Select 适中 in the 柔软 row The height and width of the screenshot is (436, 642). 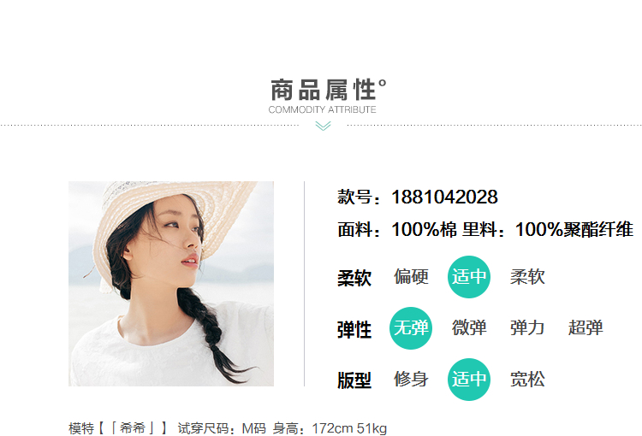coord(469,277)
